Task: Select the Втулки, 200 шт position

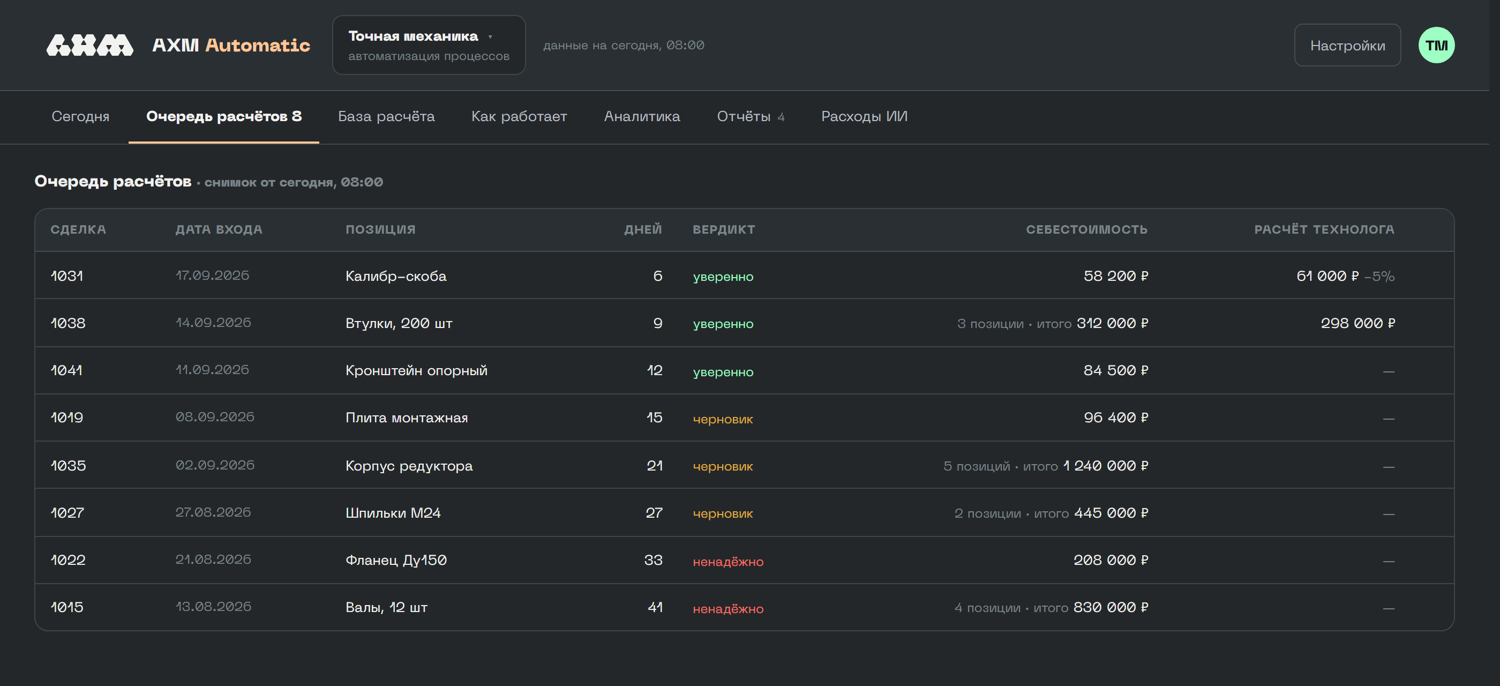Action: click(399, 323)
